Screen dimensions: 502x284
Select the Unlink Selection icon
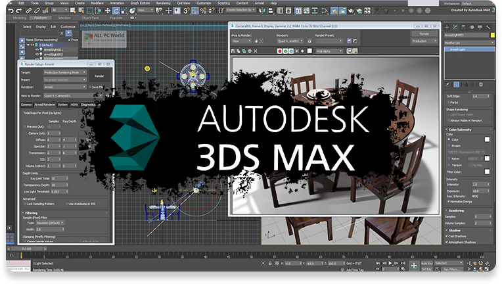(x=37, y=11)
